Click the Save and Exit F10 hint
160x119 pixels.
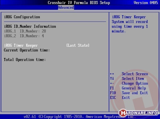pyautogui.click(x=129, y=93)
